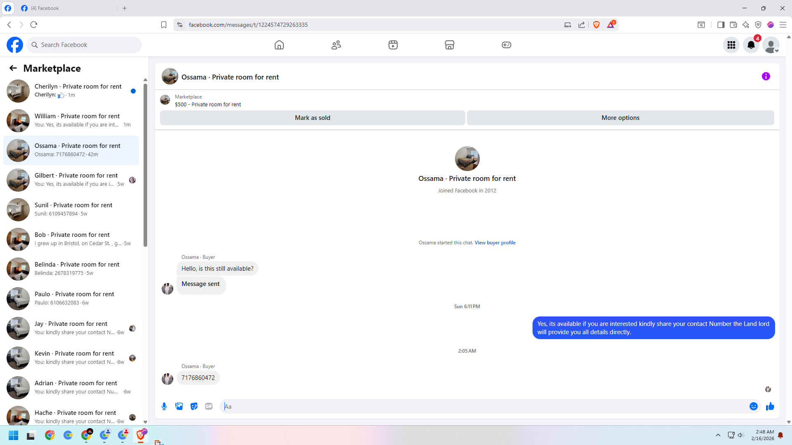Click the emoji smiley icon
Image resolution: width=792 pixels, height=445 pixels.
click(x=753, y=406)
